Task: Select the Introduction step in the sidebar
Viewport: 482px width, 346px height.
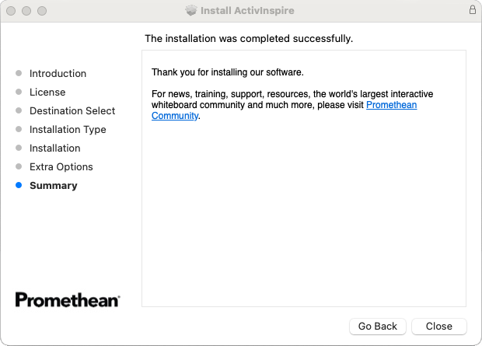Action: (58, 74)
